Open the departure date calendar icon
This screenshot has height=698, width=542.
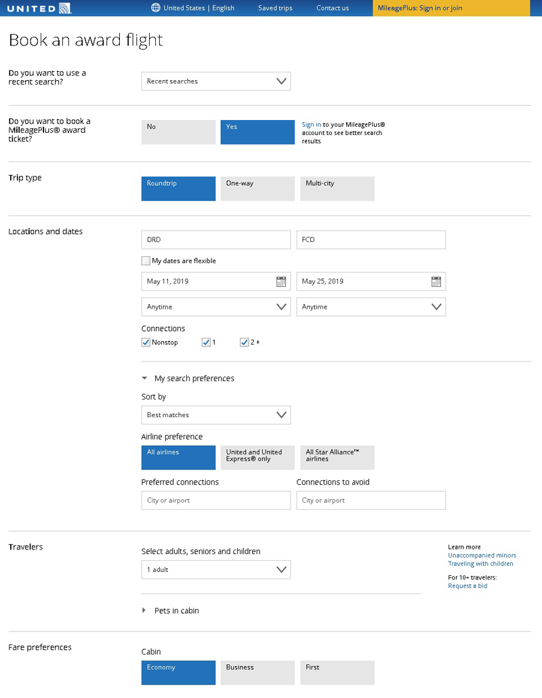pyautogui.click(x=281, y=282)
